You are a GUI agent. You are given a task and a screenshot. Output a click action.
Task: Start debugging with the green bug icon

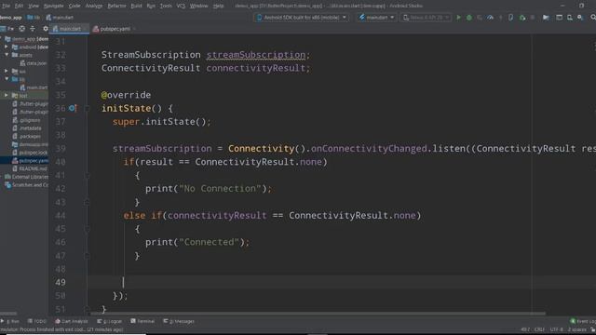pyautogui.click(x=469, y=18)
